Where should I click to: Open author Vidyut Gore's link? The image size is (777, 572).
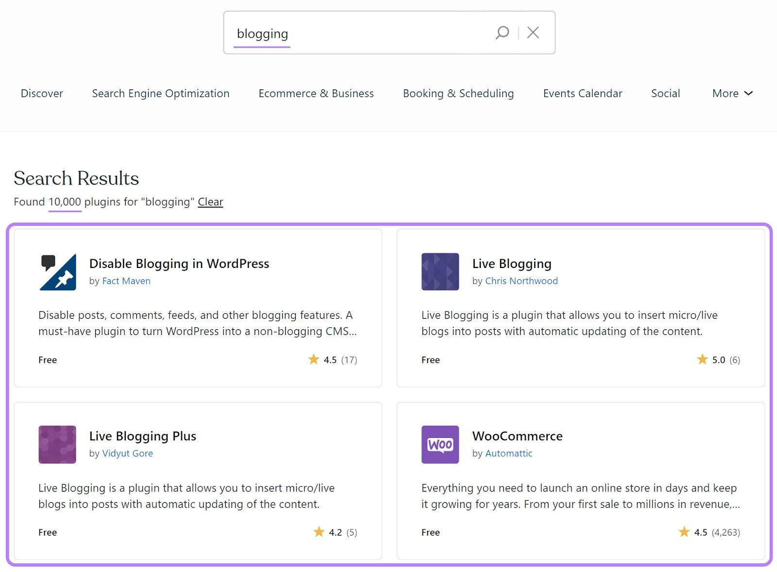(127, 453)
